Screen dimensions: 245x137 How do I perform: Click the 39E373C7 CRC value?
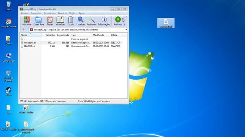click(116, 43)
